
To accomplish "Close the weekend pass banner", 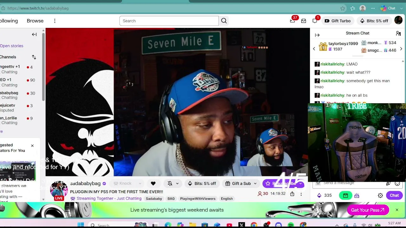I will 397,210.
